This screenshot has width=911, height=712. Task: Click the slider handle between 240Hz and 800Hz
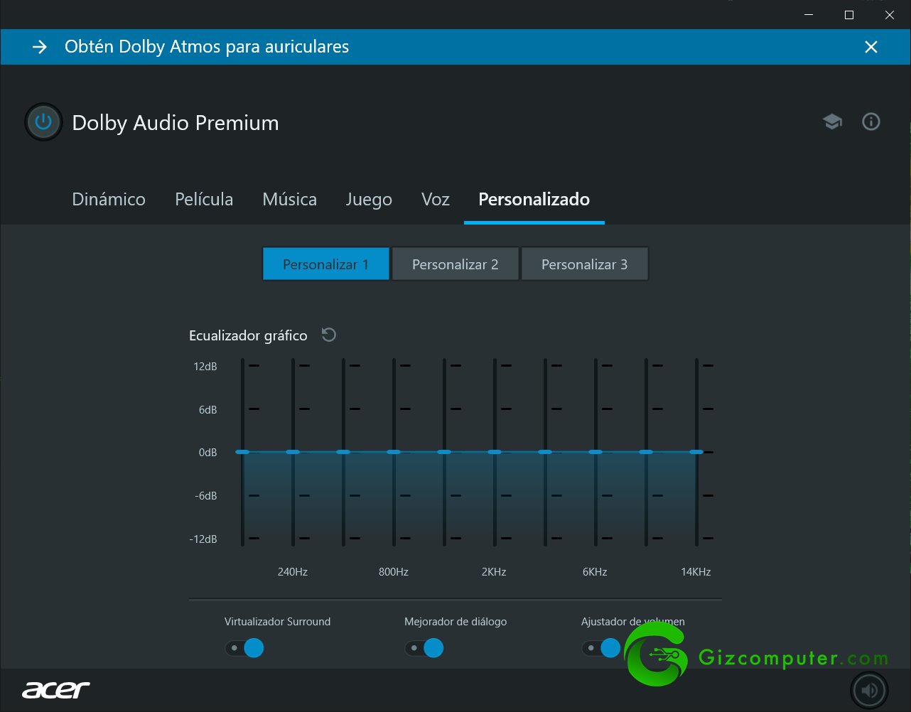click(x=343, y=452)
